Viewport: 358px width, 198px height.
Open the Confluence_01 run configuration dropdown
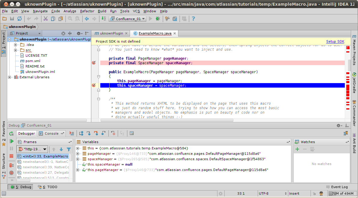pos(127,19)
